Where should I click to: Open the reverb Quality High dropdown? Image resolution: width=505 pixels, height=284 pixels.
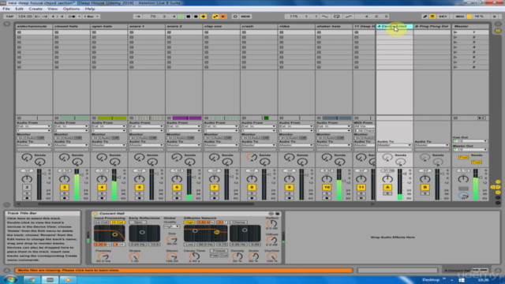(x=172, y=226)
